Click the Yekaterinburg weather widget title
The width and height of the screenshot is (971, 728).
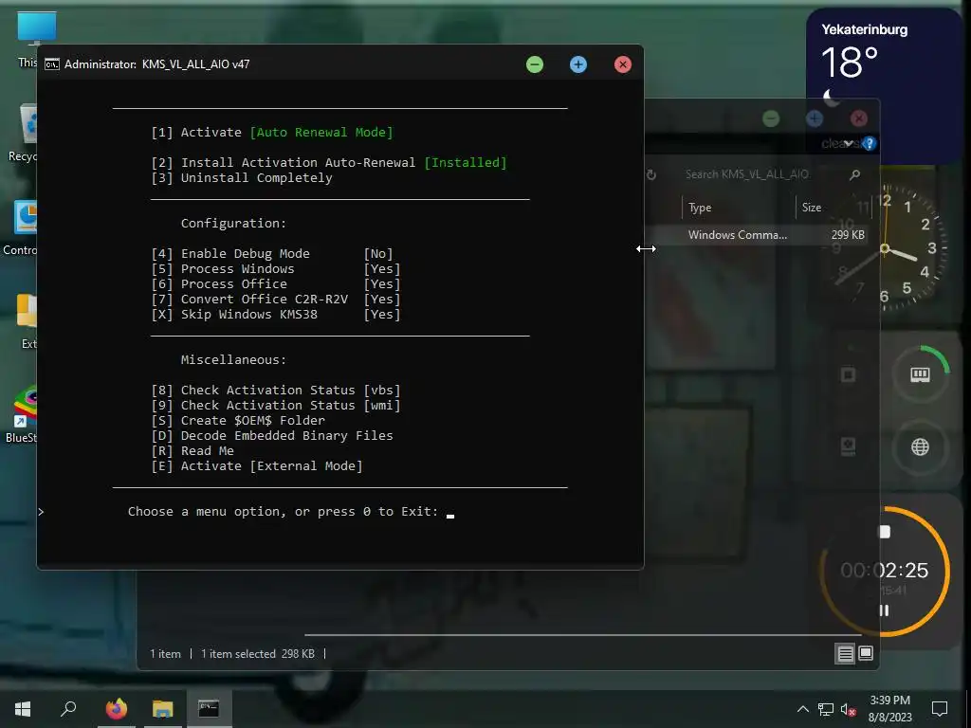(x=865, y=29)
